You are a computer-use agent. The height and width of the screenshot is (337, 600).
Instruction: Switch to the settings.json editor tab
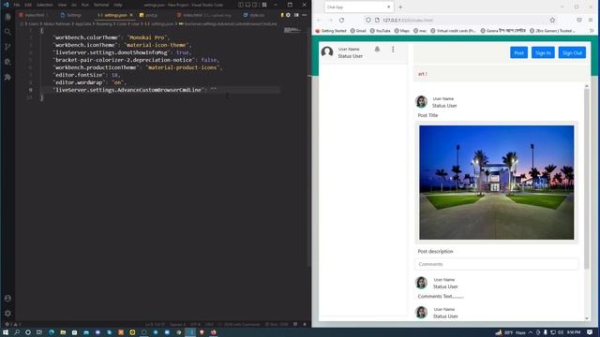click(114, 15)
